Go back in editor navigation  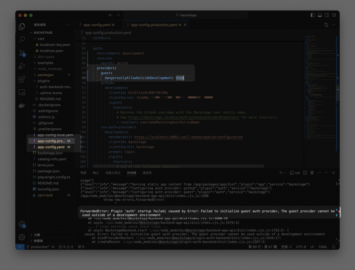(x=111, y=15)
